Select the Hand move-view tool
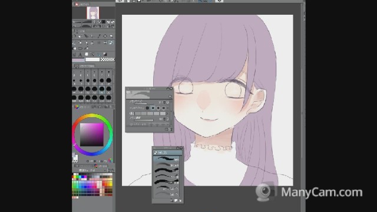The height and width of the screenshot is (212, 377). (80, 36)
